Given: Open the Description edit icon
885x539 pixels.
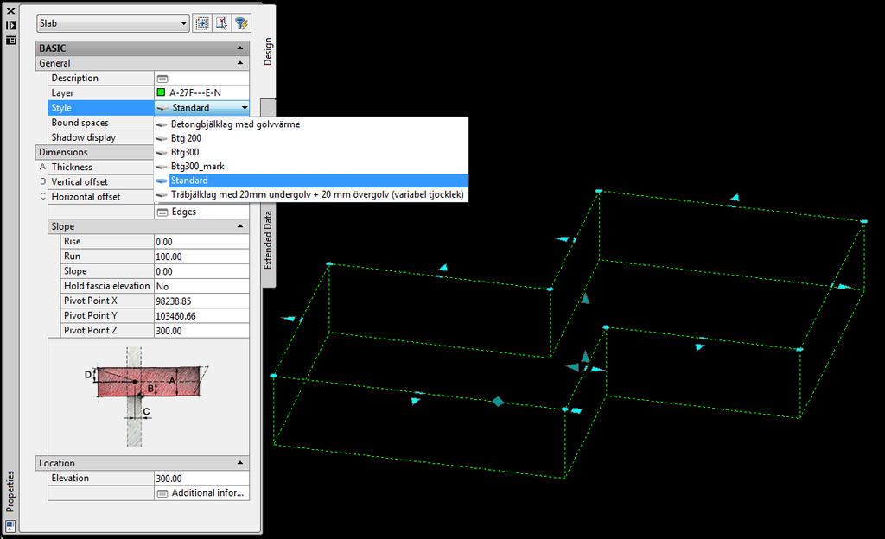Looking at the screenshot, I should point(162,79).
